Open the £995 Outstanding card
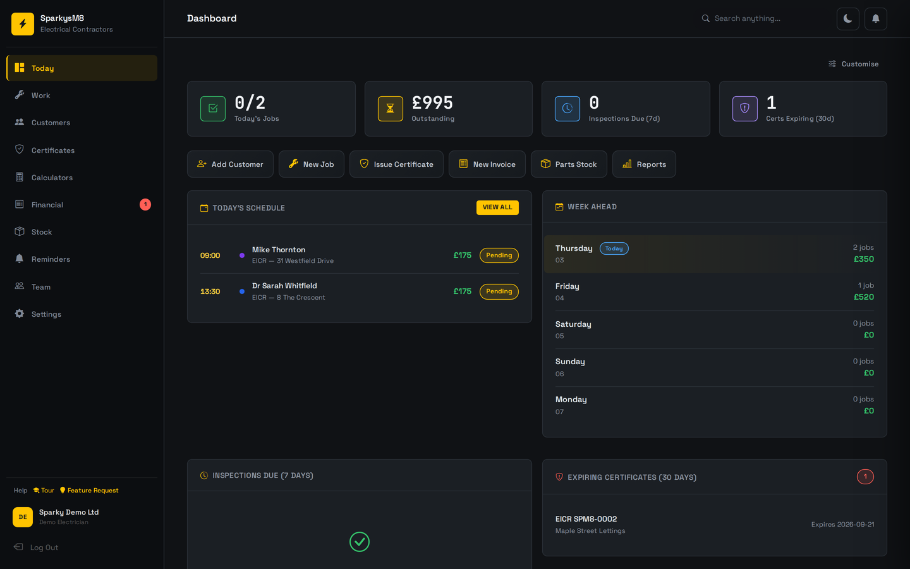 click(449, 109)
